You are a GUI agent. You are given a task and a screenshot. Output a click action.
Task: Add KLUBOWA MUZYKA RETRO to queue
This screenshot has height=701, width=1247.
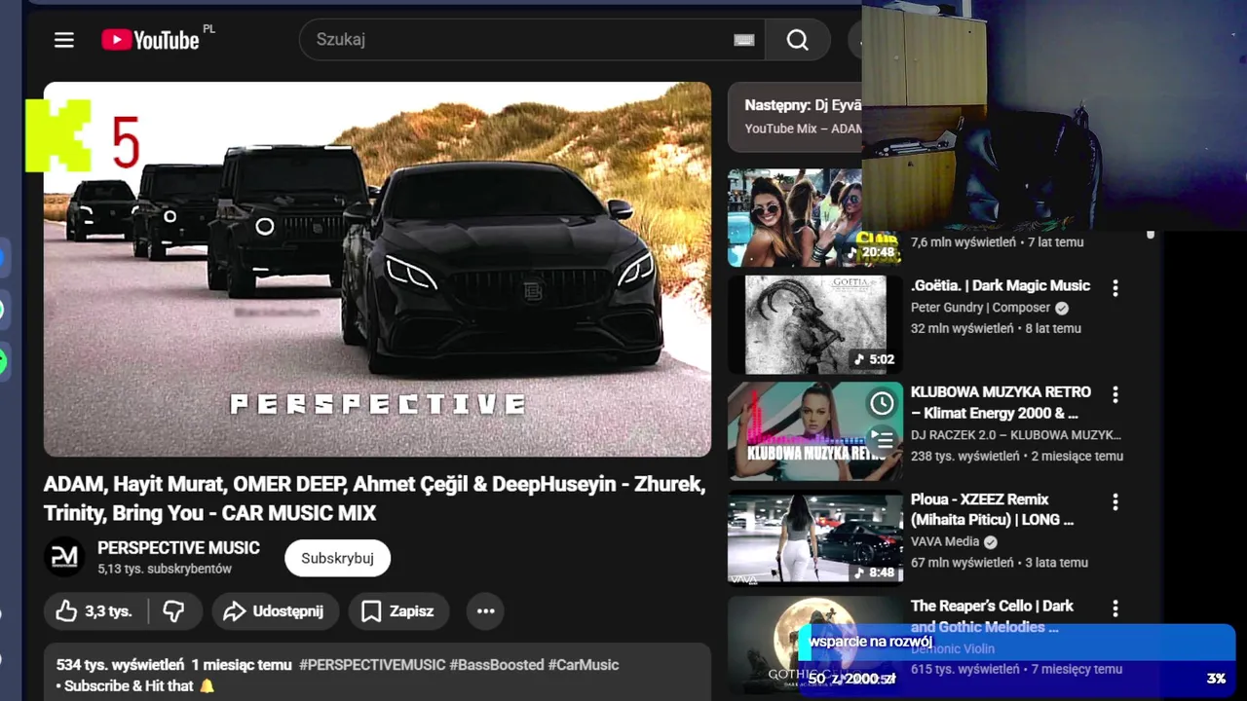point(882,439)
